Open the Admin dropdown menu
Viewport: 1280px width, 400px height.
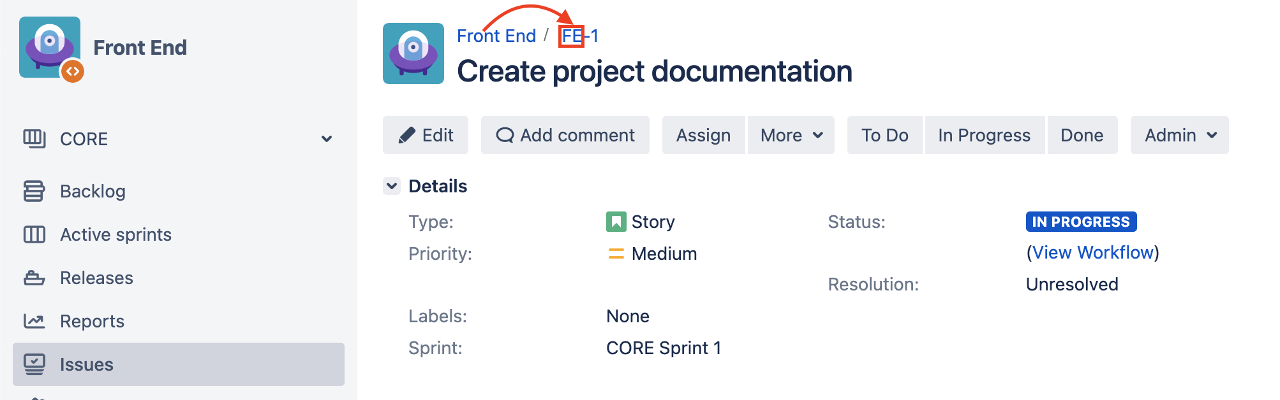(x=1179, y=135)
